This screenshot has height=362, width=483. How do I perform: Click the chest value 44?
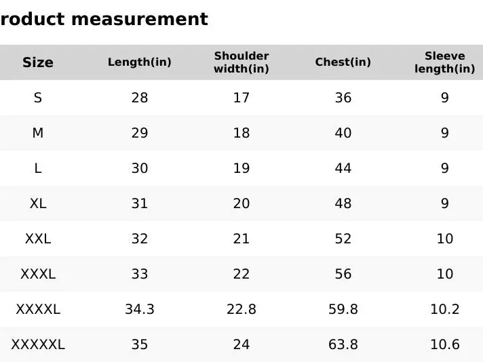pos(343,168)
